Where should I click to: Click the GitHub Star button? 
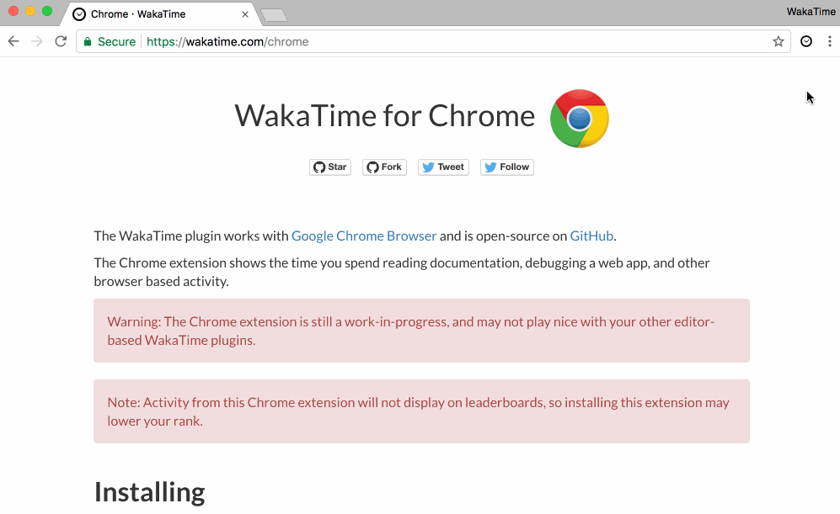[330, 167]
